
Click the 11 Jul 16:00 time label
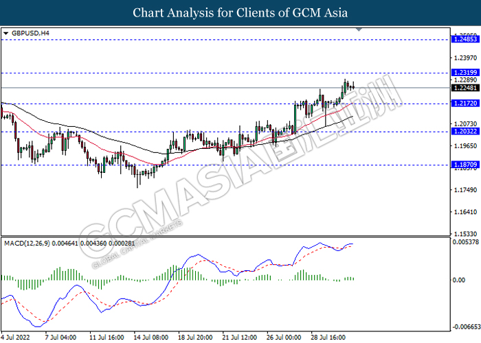[x=107, y=338]
